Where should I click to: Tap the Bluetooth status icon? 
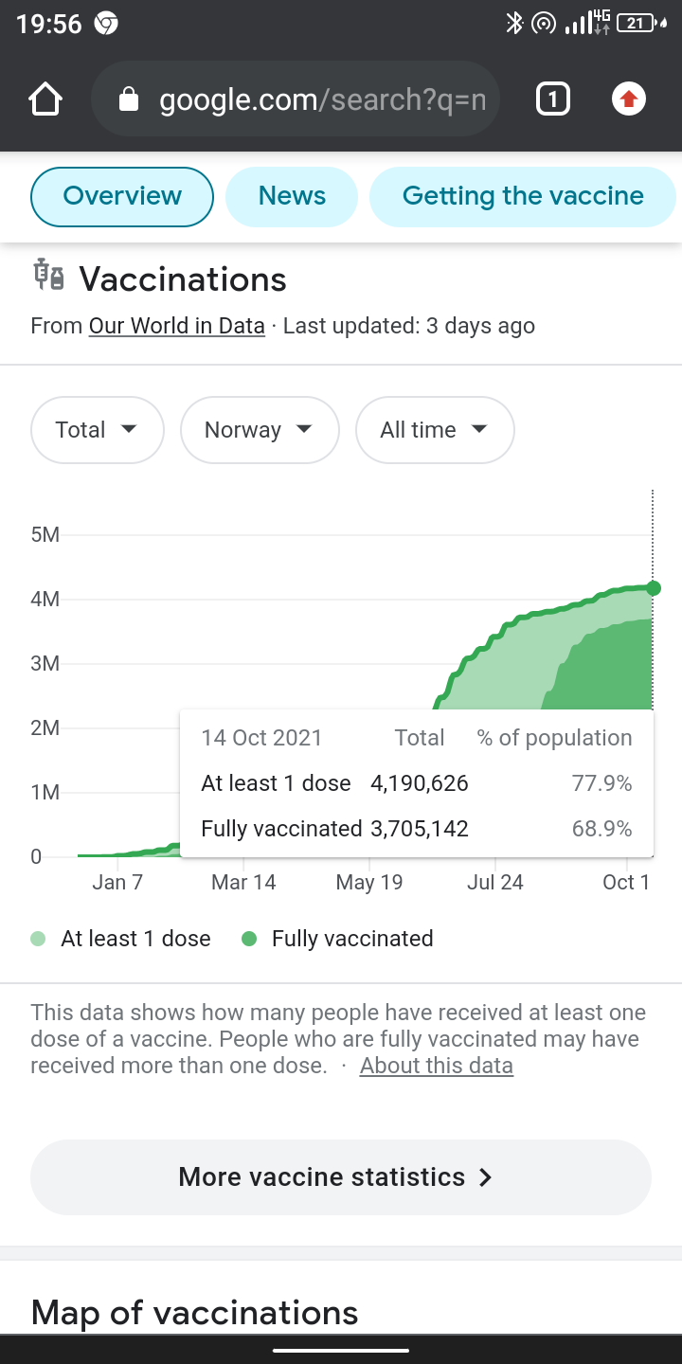point(514,24)
